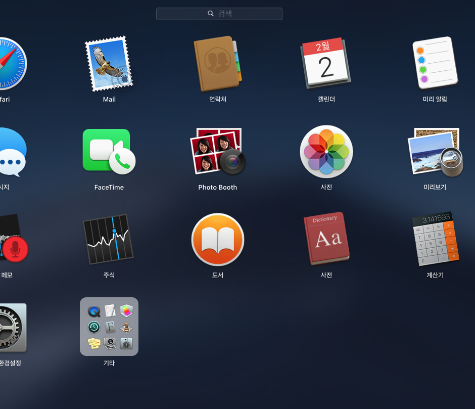Launch the Mail stamp app

click(109, 64)
